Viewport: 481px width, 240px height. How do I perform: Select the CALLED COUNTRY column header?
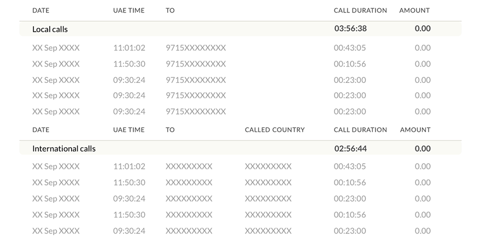tap(274, 130)
